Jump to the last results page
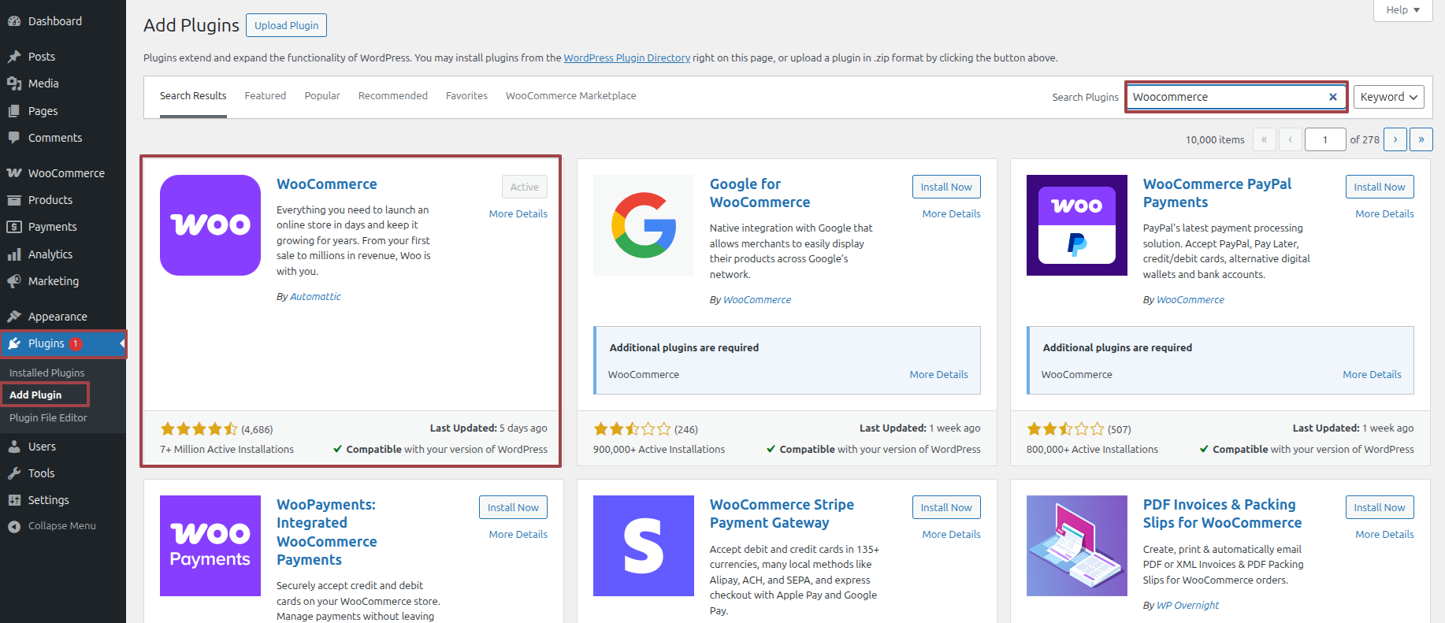Viewport: 1445px width, 623px height. click(x=1421, y=139)
